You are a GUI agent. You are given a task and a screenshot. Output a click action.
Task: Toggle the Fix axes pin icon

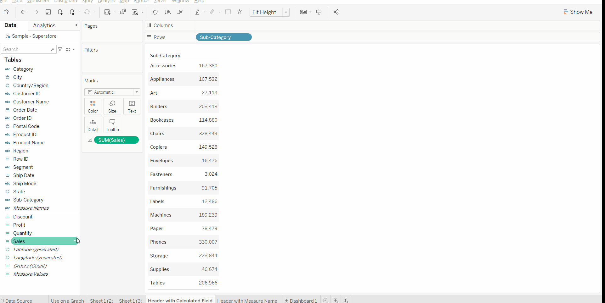(x=240, y=12)
